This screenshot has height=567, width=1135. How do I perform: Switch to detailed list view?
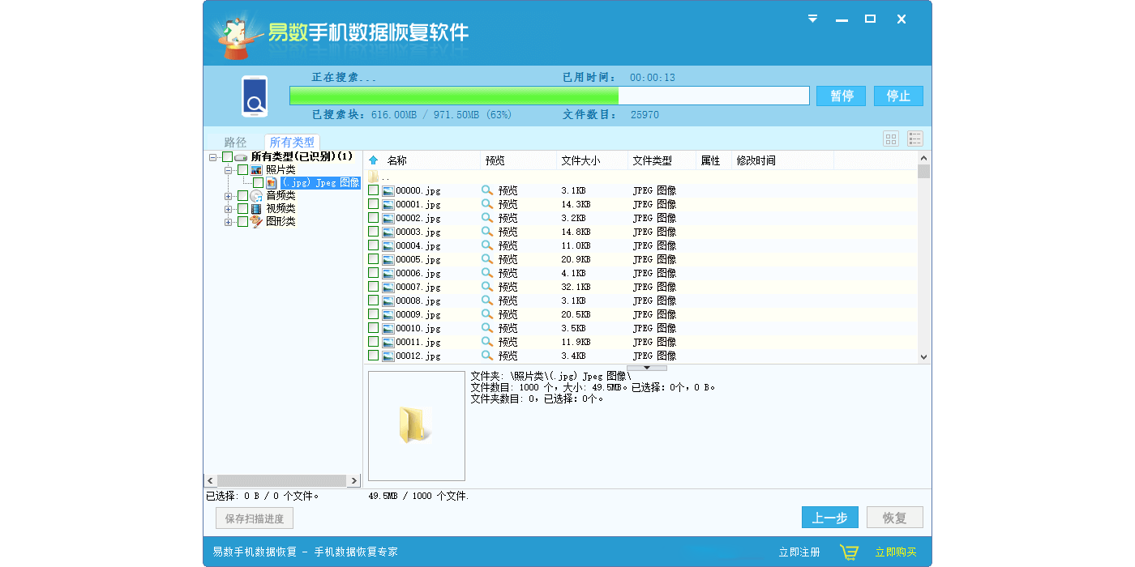[x=915, y=139]
